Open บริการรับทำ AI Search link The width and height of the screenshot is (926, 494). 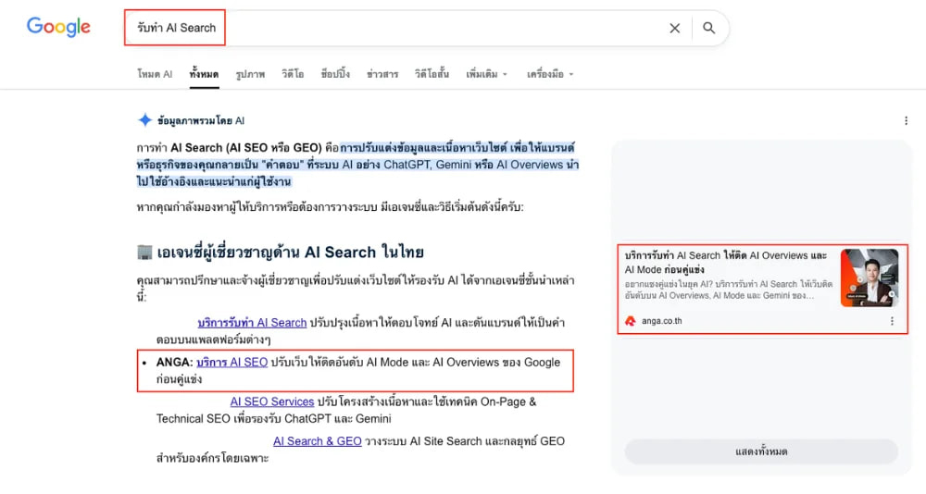[252, 323]
